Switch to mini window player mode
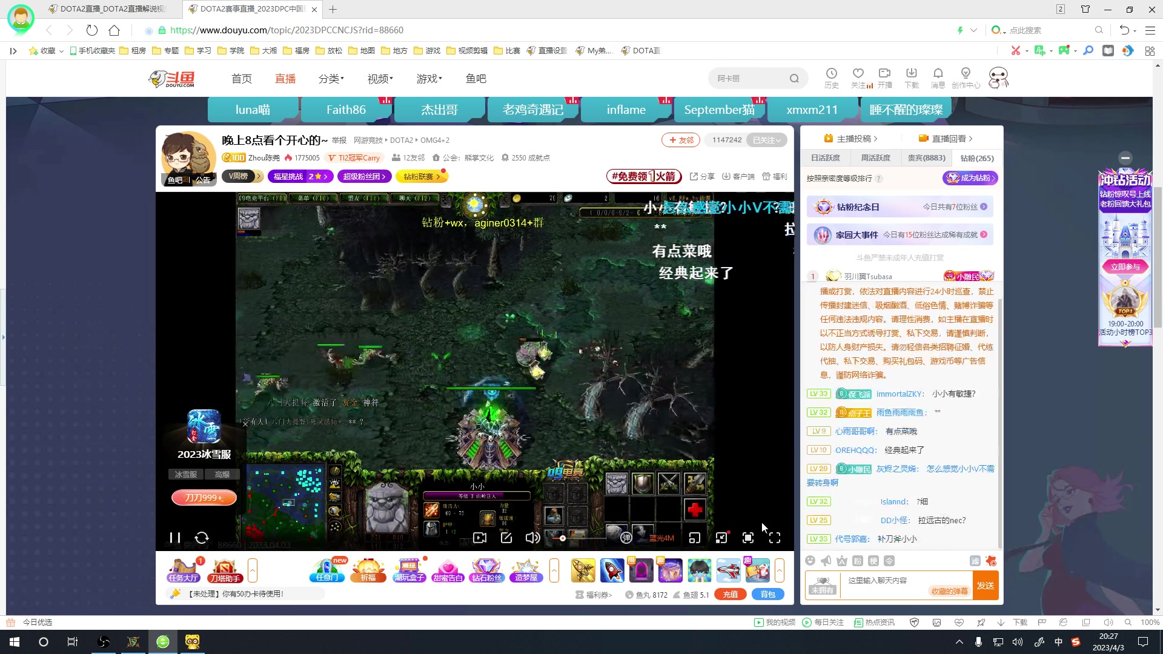Screen dimensions: 1163x654 (x=695, y=538)
